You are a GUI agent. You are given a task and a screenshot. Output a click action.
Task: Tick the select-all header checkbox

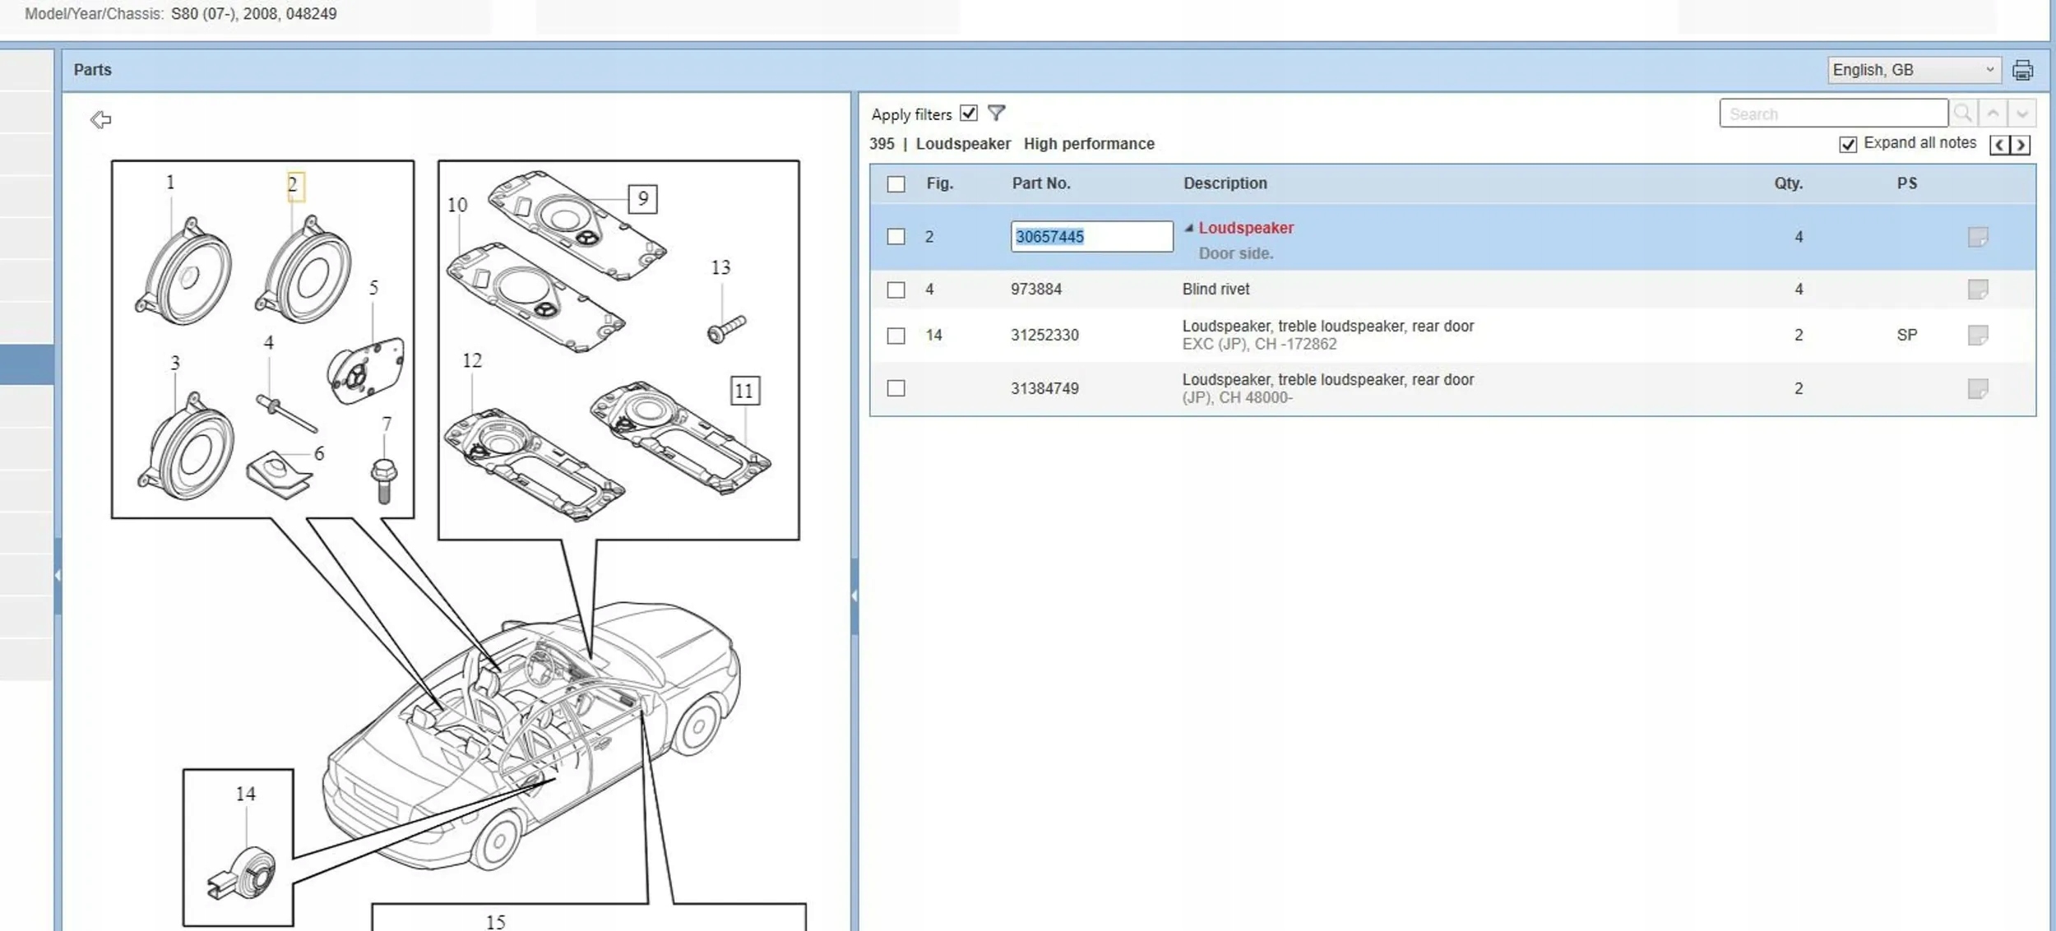pos(896,184)
